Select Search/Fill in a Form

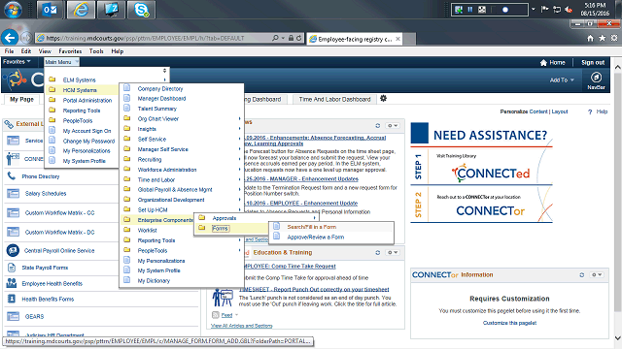[311, 227]
